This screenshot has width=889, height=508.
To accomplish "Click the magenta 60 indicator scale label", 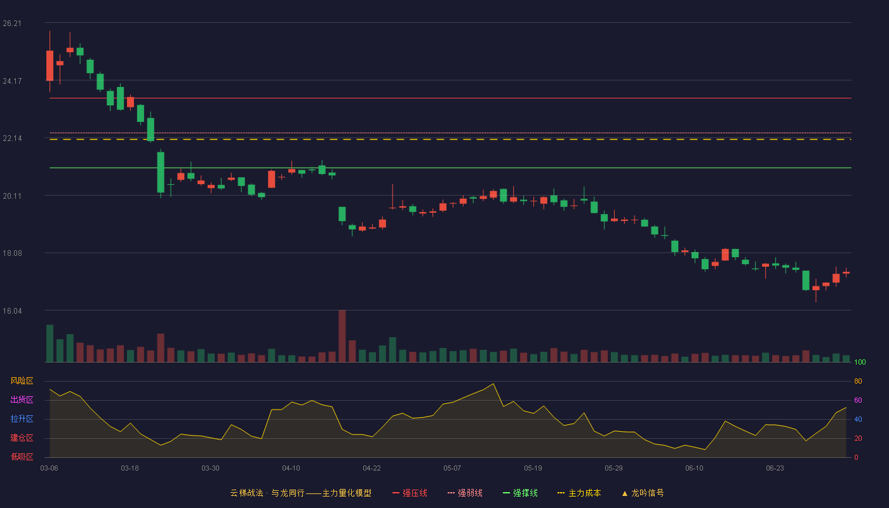I will click(858, 400).
